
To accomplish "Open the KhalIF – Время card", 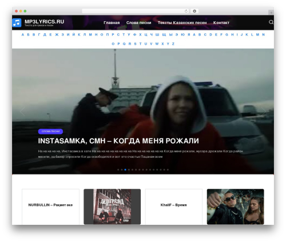I will coord(174,207).
